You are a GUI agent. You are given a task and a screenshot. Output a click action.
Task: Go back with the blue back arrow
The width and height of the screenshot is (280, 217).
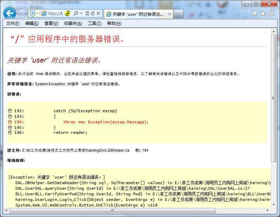(x=10, y=13)
